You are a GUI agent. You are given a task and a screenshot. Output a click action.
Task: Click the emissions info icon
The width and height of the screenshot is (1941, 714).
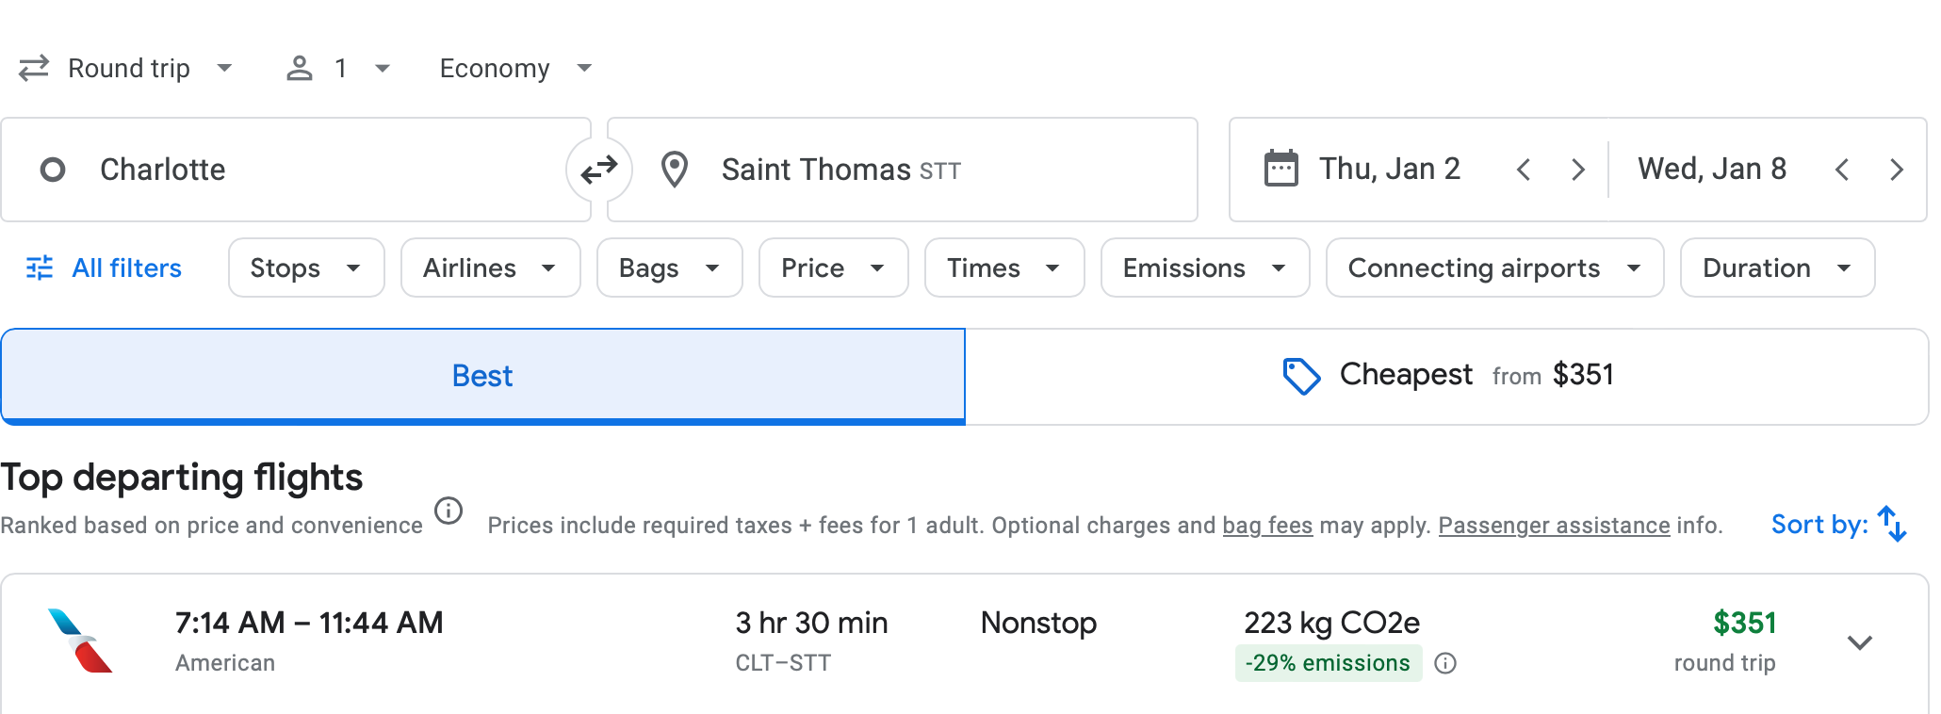click(1445, 664)
